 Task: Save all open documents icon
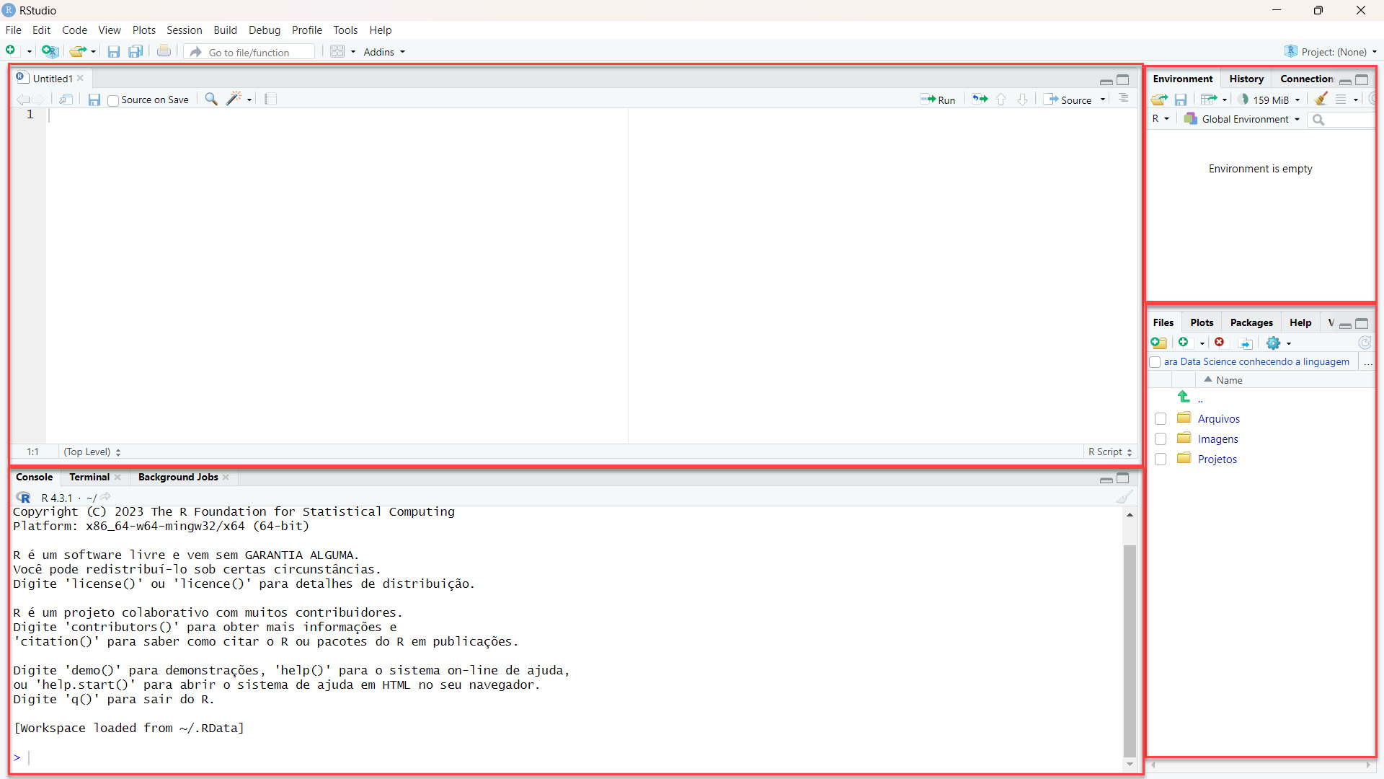136,51
